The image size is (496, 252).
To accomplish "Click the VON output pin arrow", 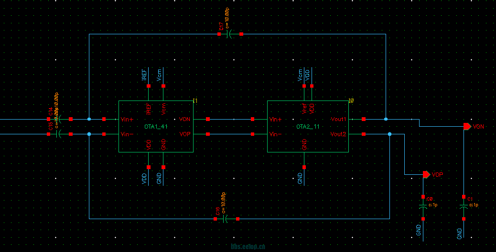I will 467,126.
